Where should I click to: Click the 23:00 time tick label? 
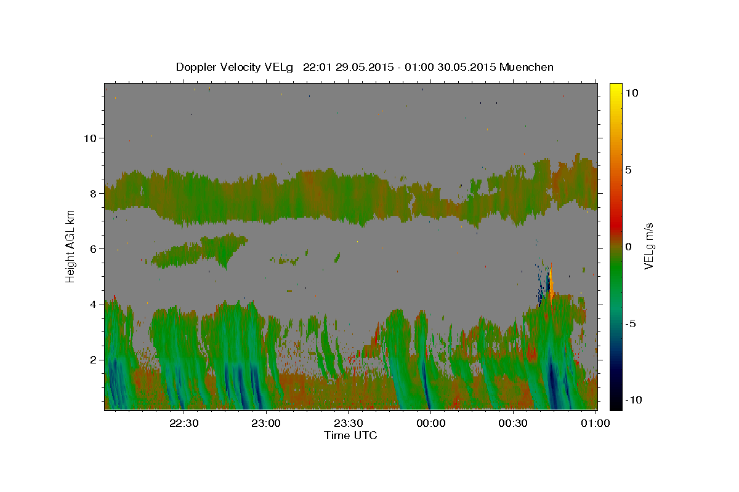[x=267, y=423]
